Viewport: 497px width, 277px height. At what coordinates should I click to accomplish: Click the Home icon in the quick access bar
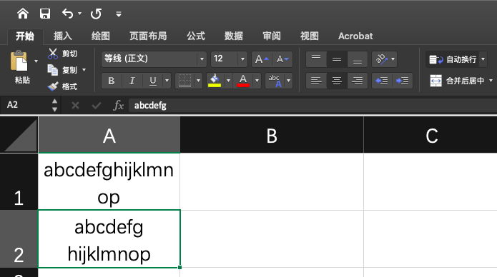click(23, 14)
